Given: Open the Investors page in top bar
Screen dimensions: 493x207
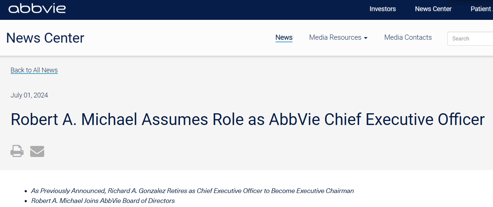Looking at the screenshot, I should click(x=383, y=9).
